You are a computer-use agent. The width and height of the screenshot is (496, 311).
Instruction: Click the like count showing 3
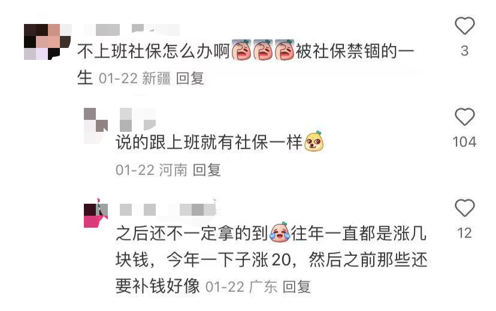coord(464,51)
